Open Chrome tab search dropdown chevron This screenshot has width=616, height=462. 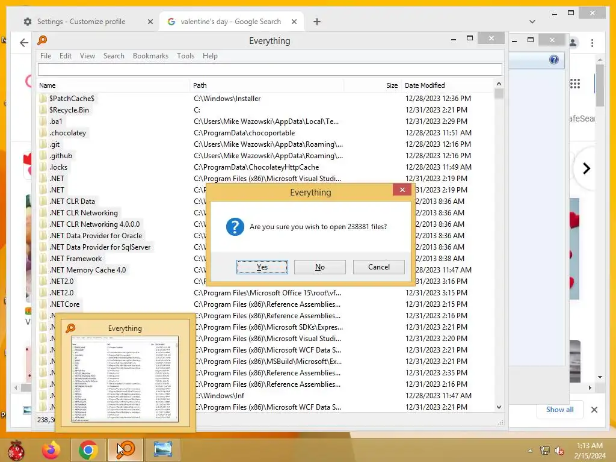(532, 22)
